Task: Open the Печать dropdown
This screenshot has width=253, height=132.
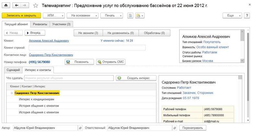Action: [112, 16]
